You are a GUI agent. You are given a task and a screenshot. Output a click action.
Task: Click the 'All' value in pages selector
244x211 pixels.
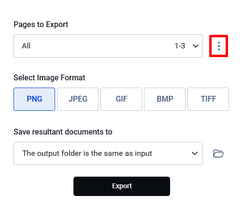[26, 46]
